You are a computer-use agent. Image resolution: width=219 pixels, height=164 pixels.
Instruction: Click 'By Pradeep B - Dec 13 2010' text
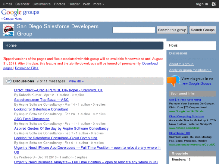(35, 157)
